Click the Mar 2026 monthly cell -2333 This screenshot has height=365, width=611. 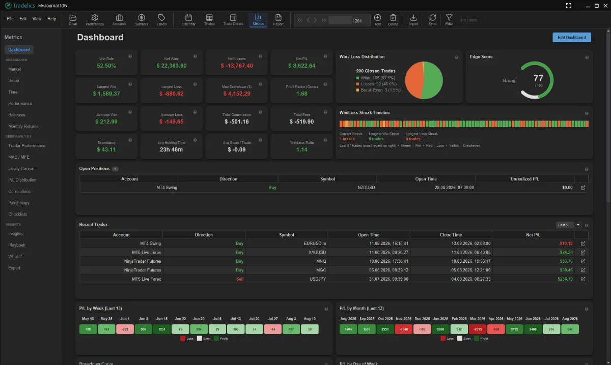click(x=478, y=329)
